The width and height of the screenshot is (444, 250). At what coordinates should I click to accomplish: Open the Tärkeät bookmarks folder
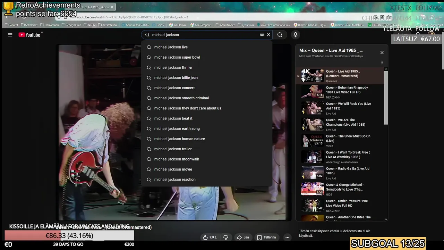coord(11,25)
